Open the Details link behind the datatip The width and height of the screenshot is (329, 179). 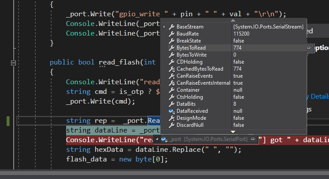pyautogui.click(x=320, y=97)
